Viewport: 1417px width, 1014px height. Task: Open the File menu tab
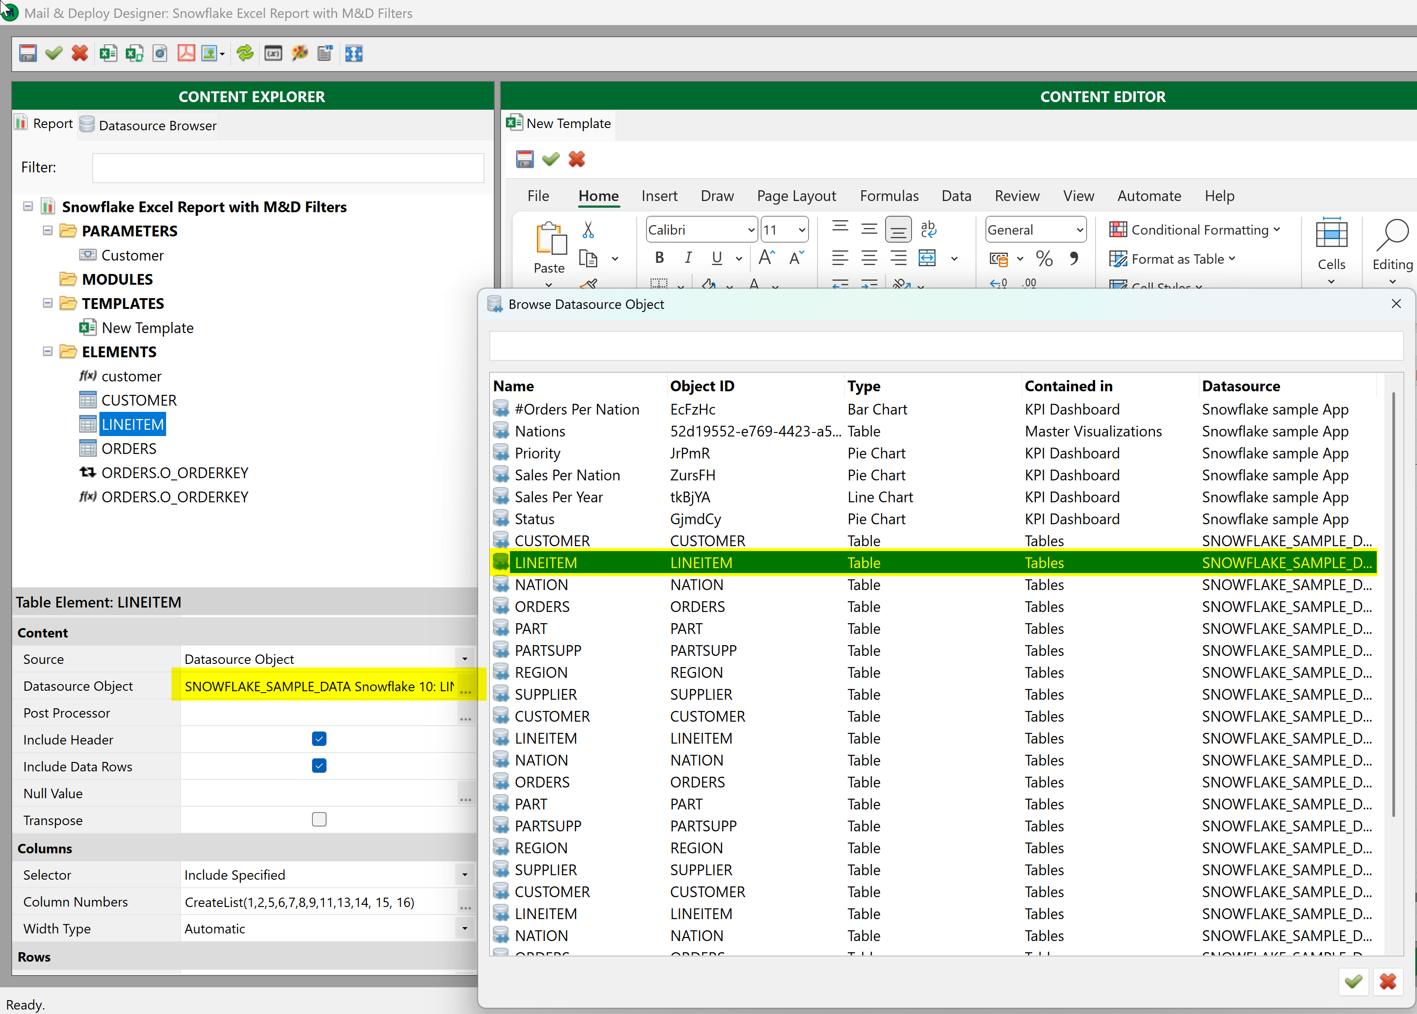[538, 196]
